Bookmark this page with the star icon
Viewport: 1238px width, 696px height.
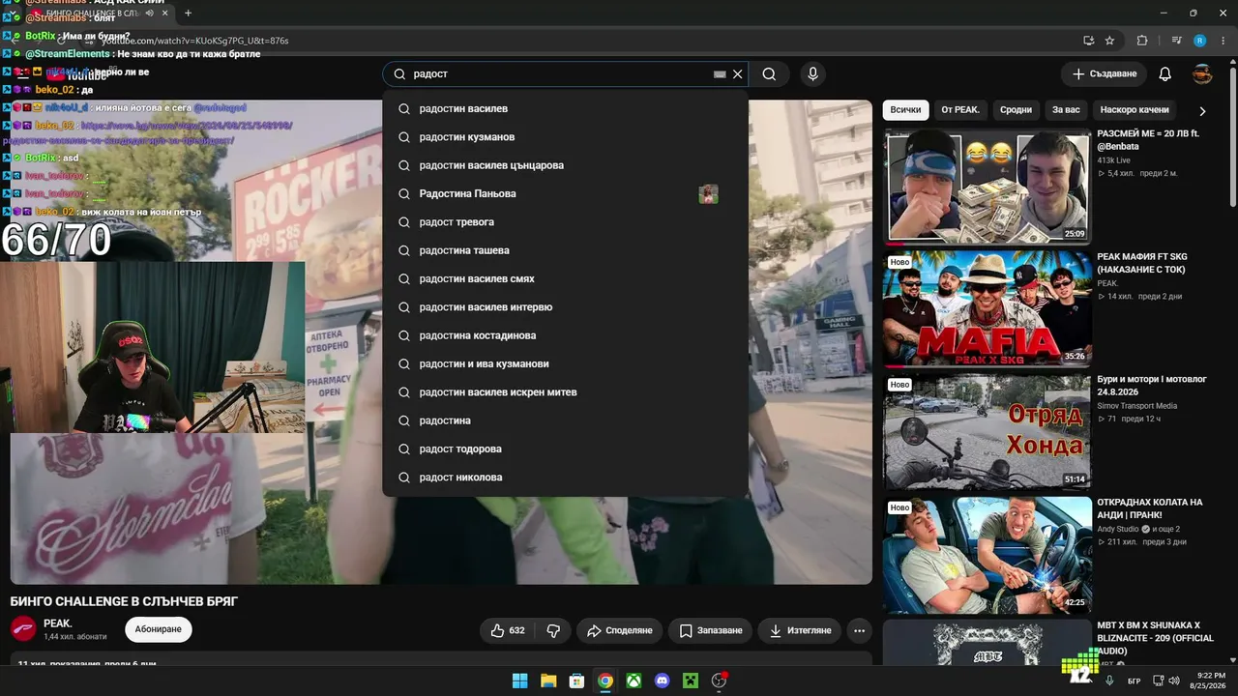click(x=1109, y=41)
